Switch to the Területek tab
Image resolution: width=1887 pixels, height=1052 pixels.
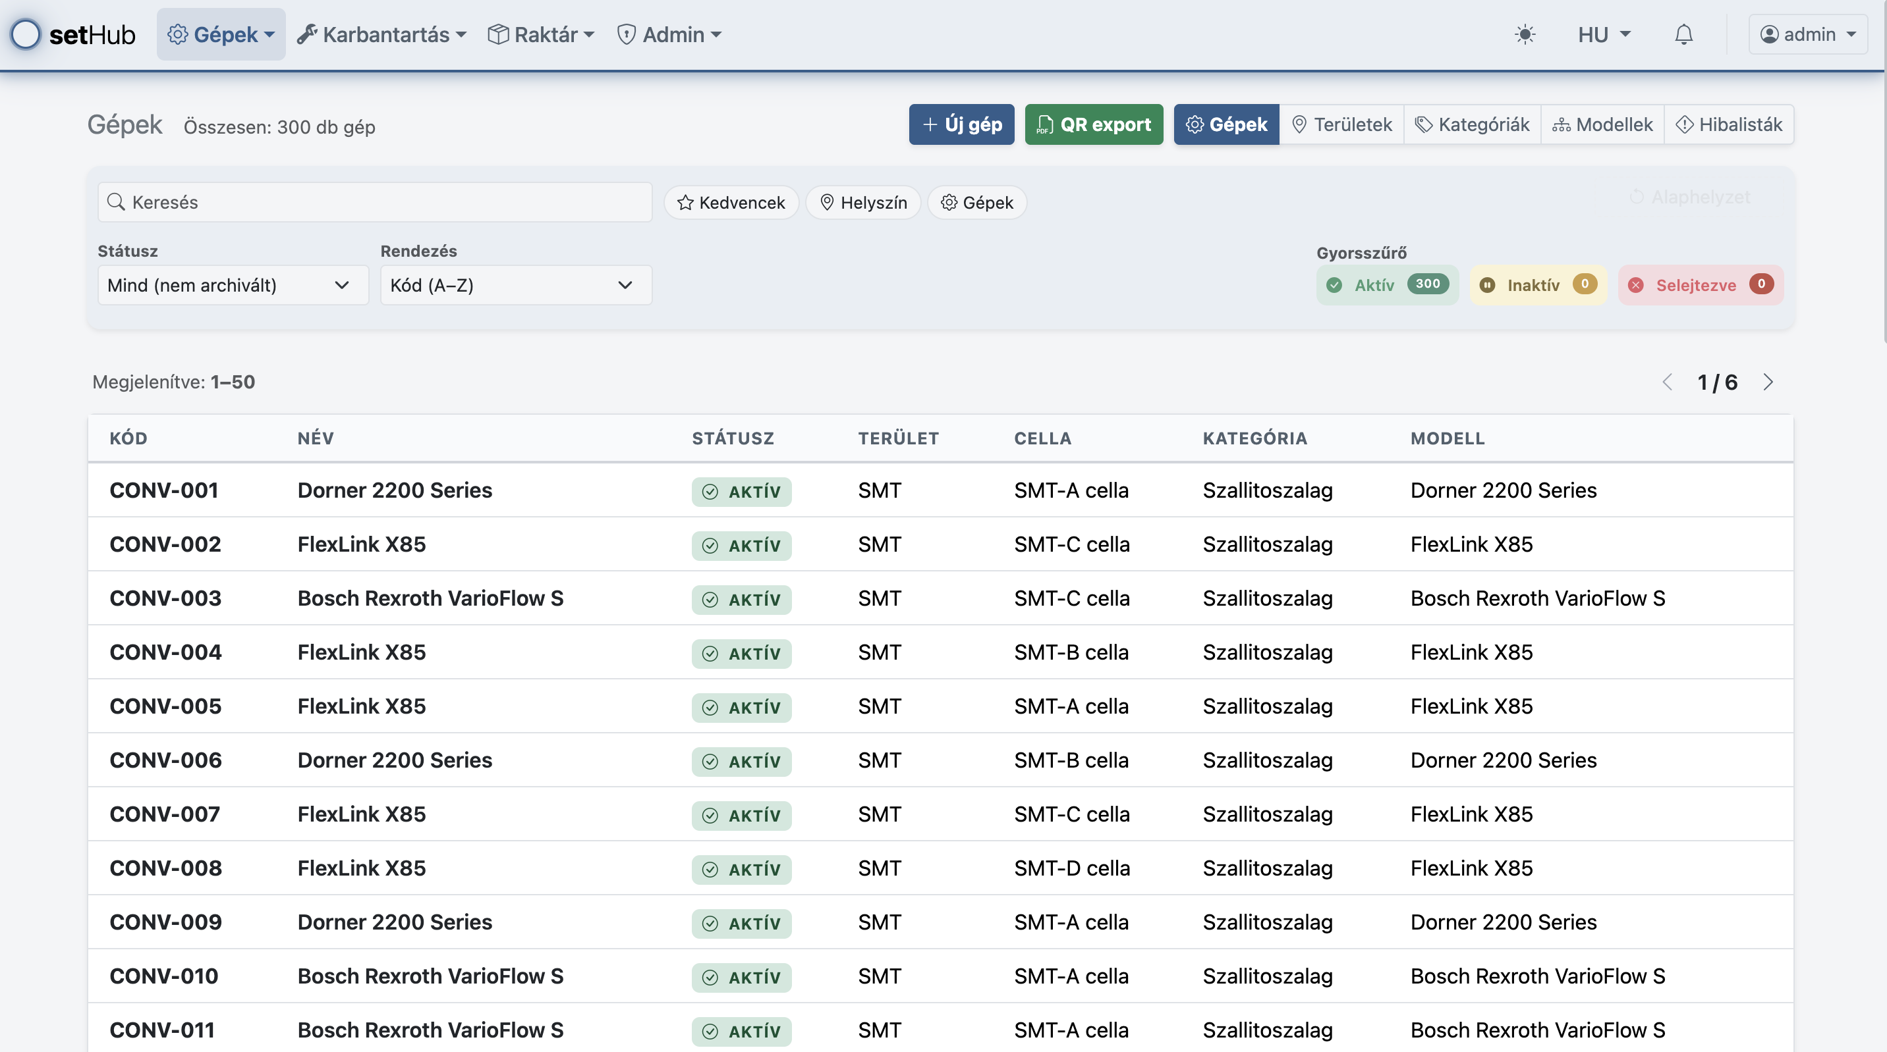coord(1341,124)
